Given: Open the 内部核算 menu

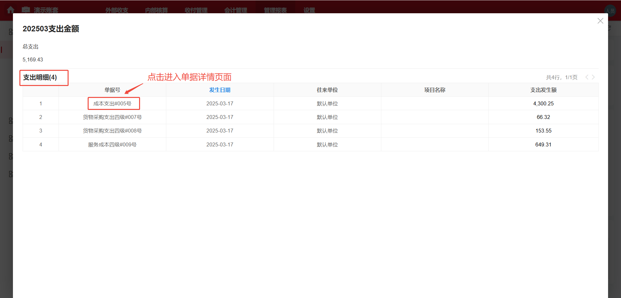Looking at the screenshot, I should coord(157,10).
